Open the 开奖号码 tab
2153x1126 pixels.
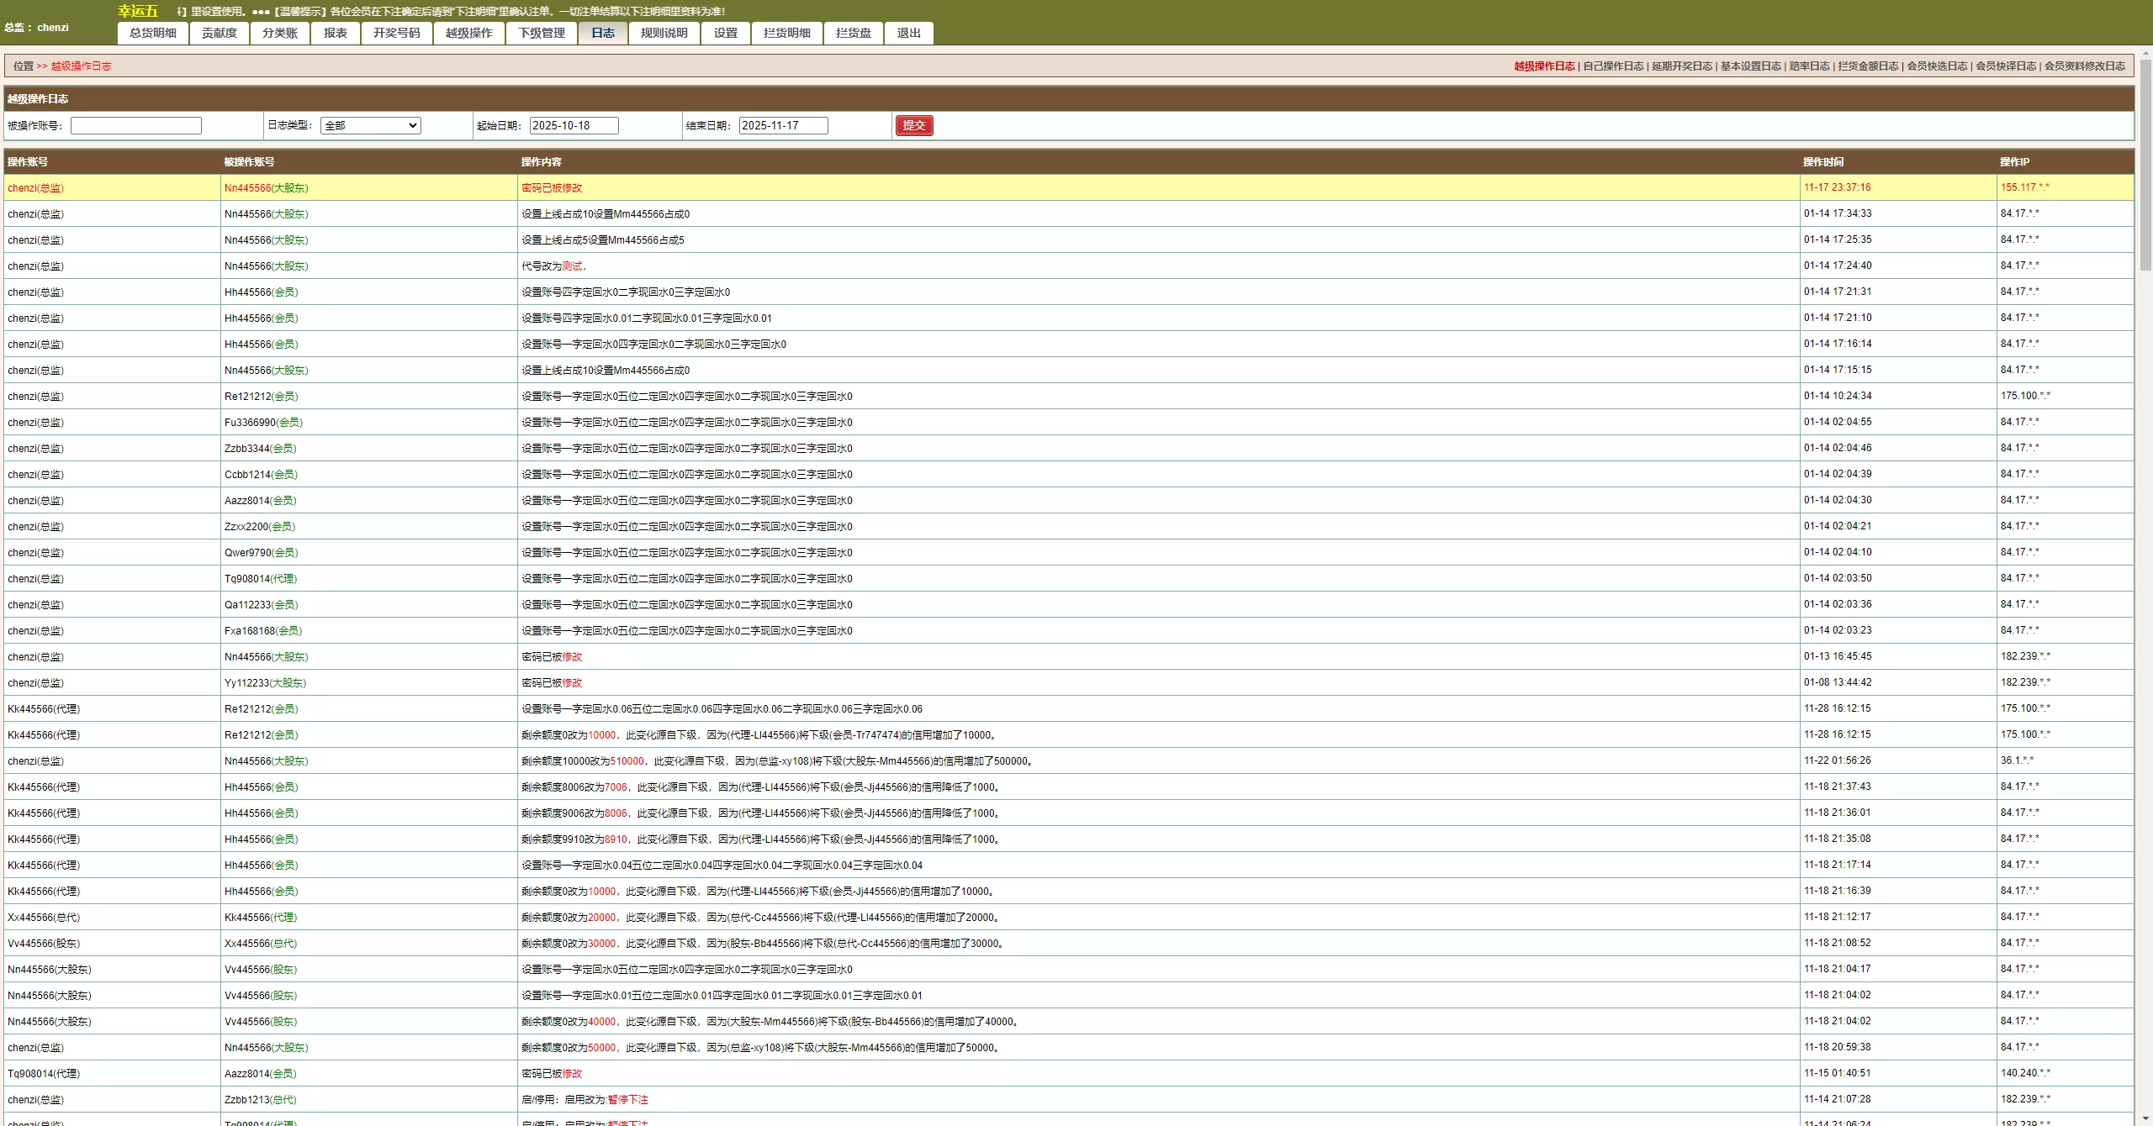pos(396,33)
